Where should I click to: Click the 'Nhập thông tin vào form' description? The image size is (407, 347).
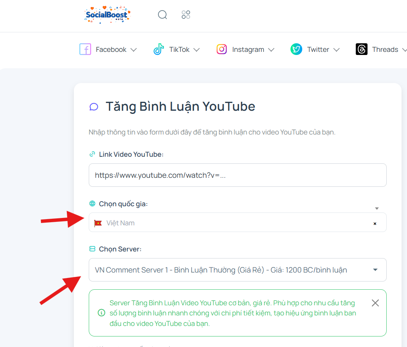click(x=212, y=132)
